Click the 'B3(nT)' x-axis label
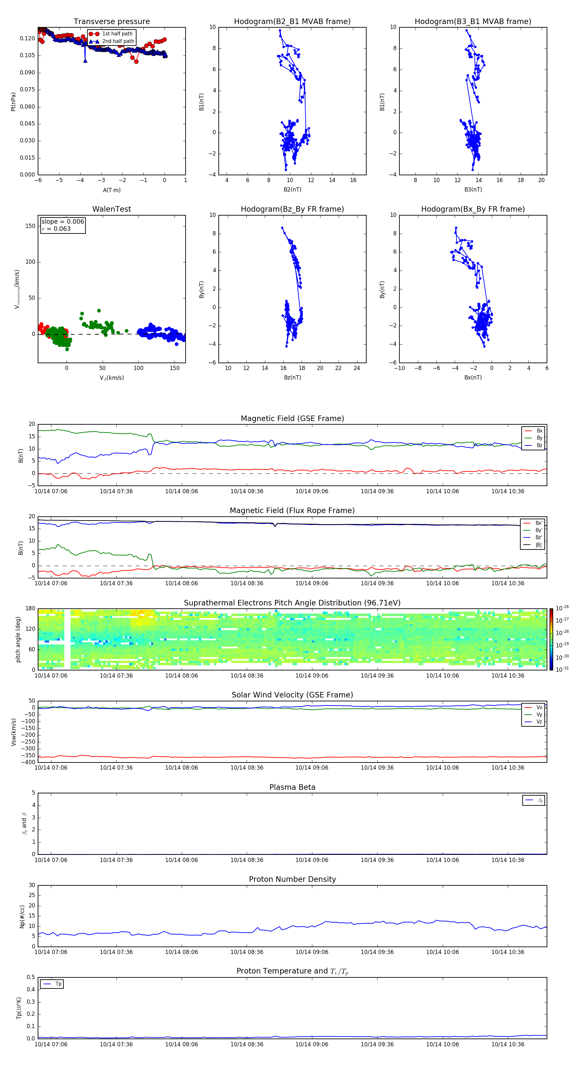The height and width of the screenshot is (1073, 585). click(x=473, y=190)
